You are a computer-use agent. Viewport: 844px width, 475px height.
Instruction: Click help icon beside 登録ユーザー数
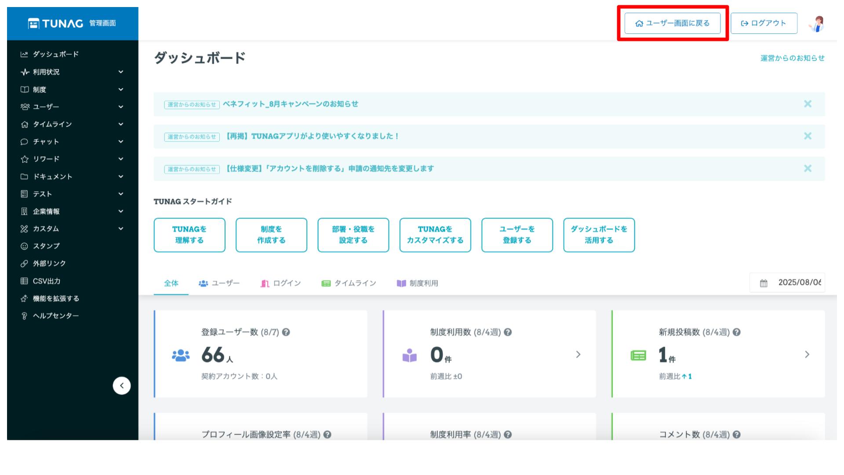[286, 332]
